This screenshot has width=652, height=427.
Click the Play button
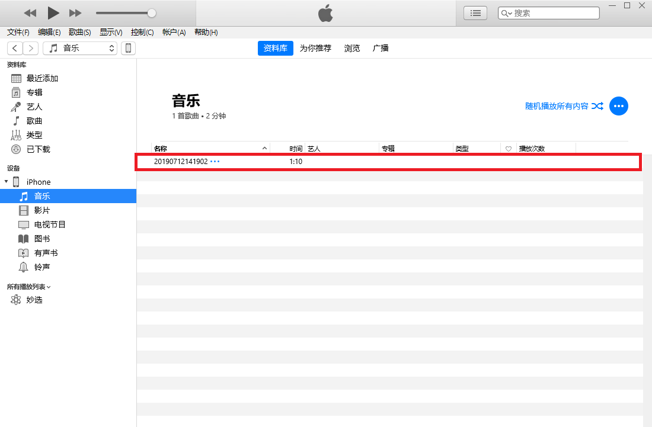pos(53,12)
